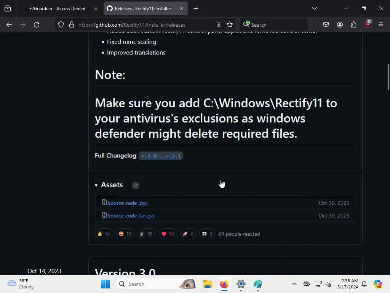Open the v-3.0...v-3.1 changelog link
The width and height of the screenshot is (390, 293).
tap(161, 156)
